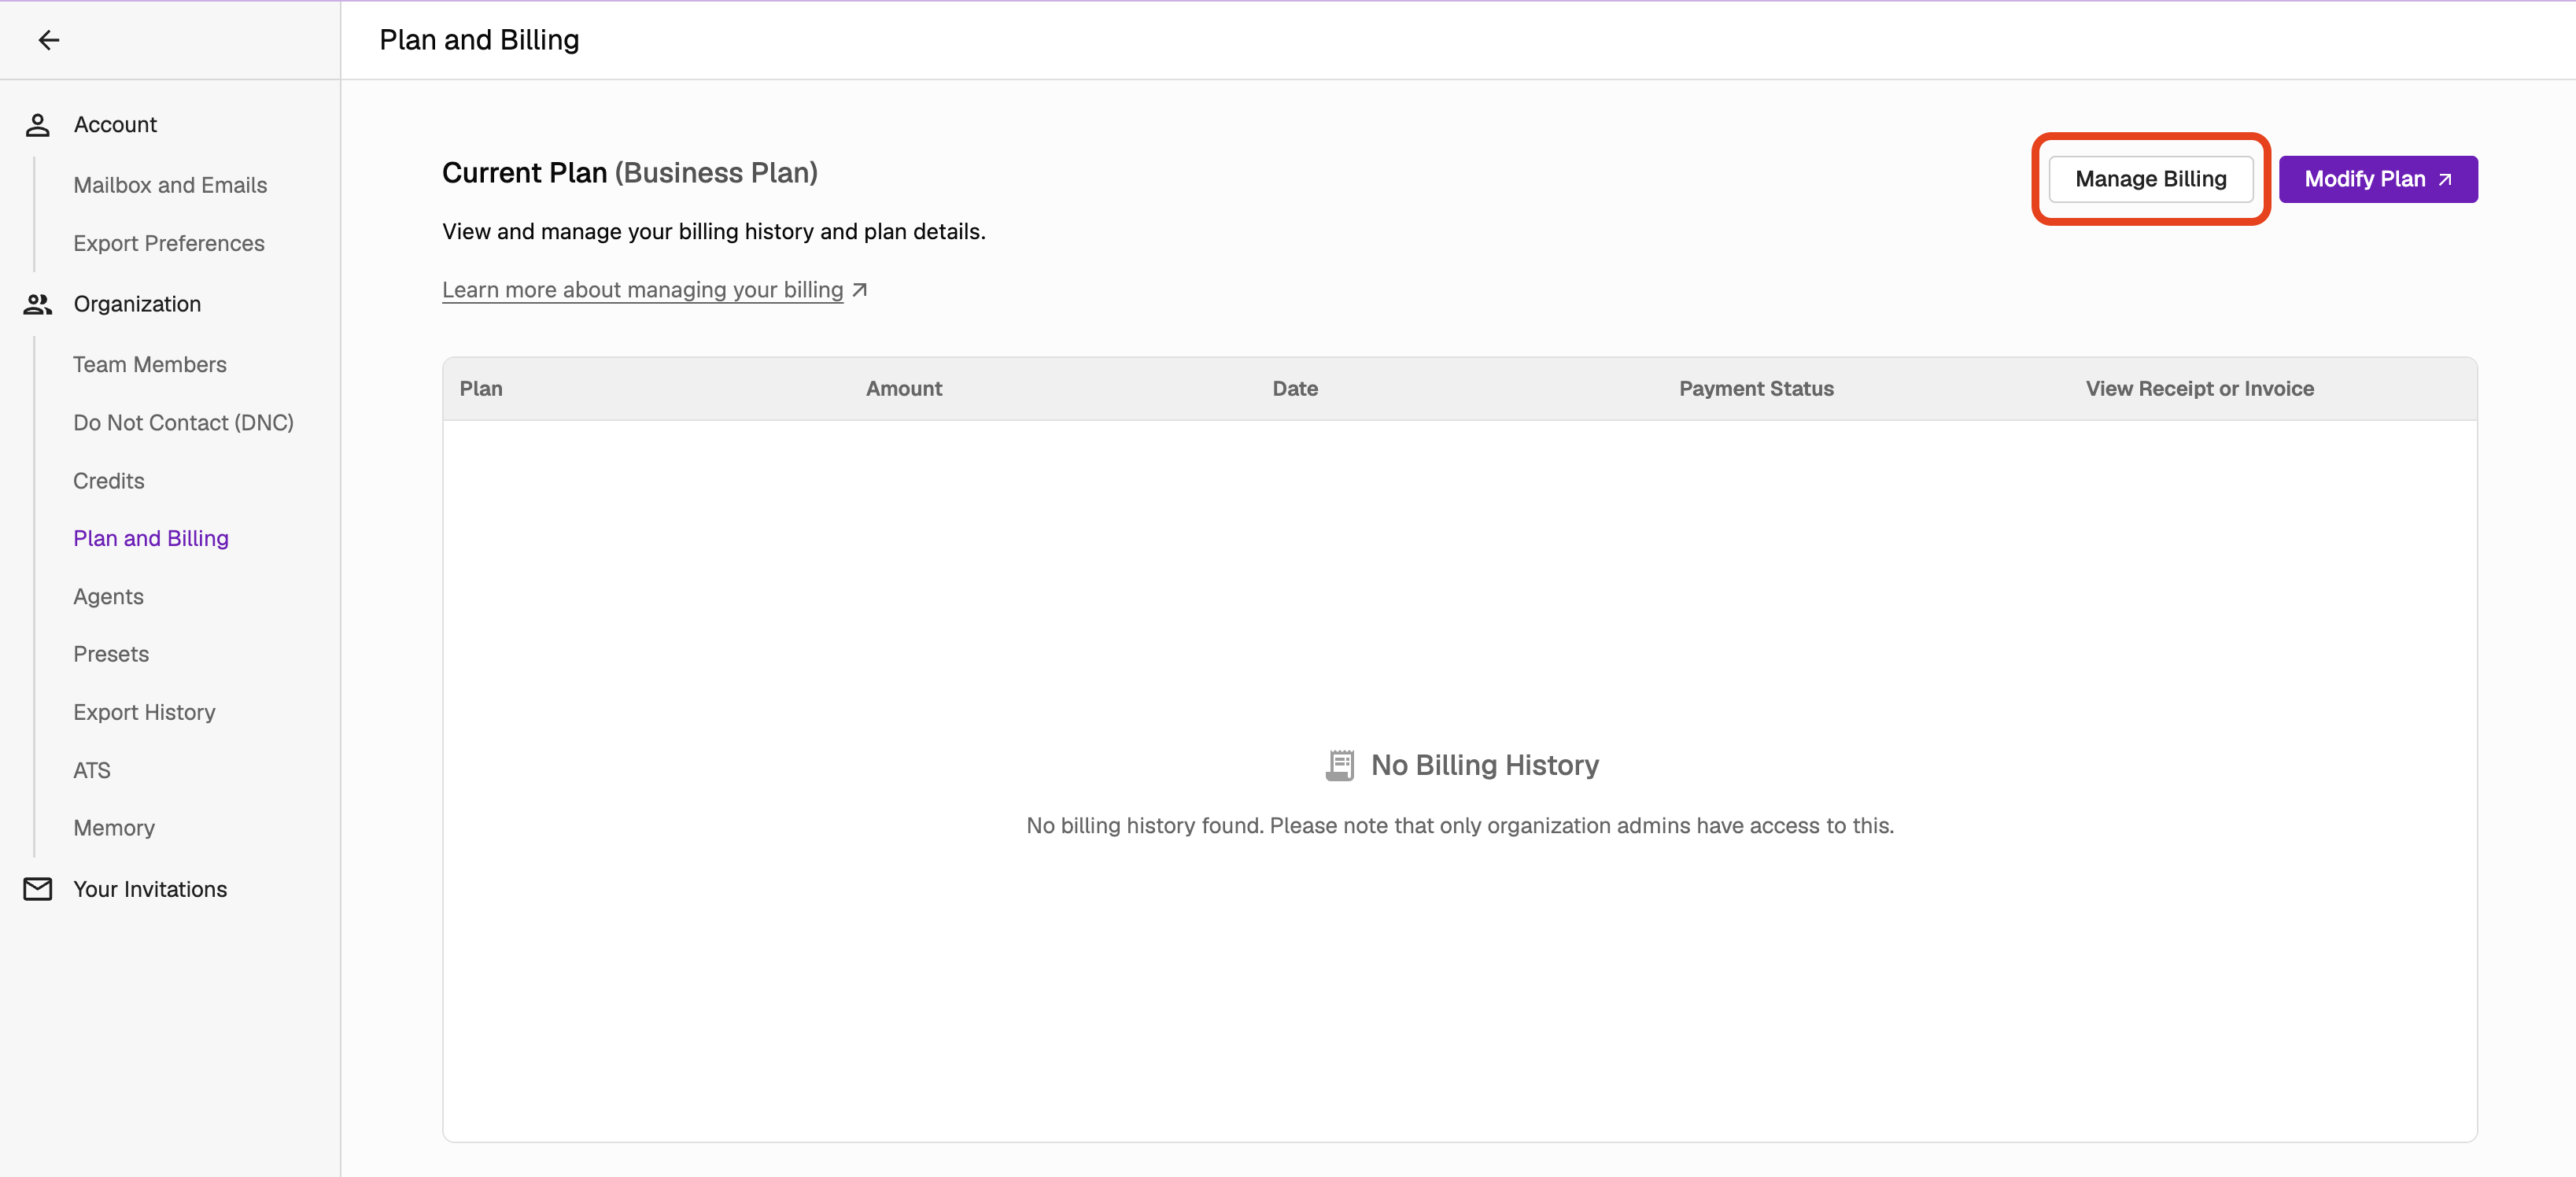Go to Presets page
The image size is (2576, 1177).
coord(111,654)
